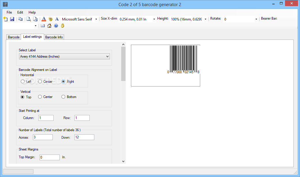This screenshot has width=300, height=177.
Task: Click the Top Margin input field
Action: click(50, 157)
